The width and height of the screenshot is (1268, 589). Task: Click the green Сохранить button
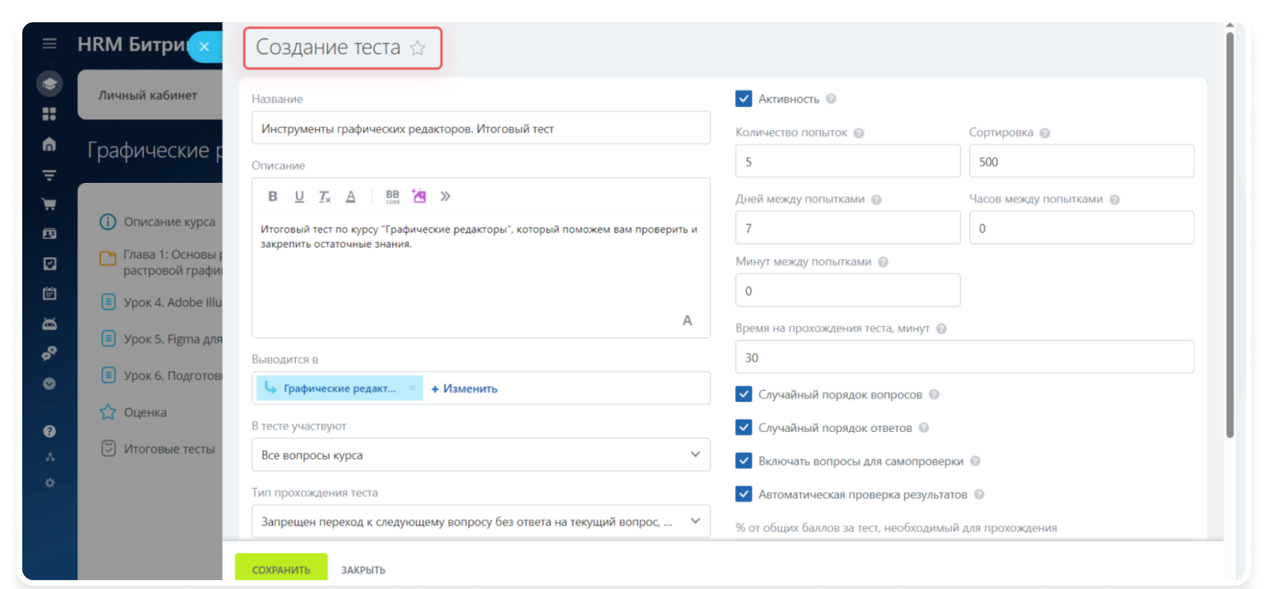point(281,568)
